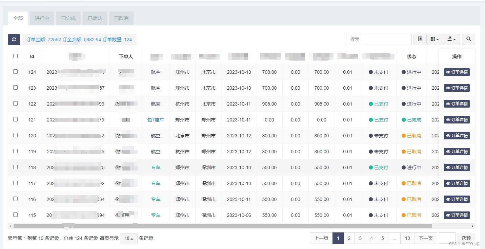Viewport: 485px width, 249px height.
Task: Check the box for order 115
Action: click(15, 215)
